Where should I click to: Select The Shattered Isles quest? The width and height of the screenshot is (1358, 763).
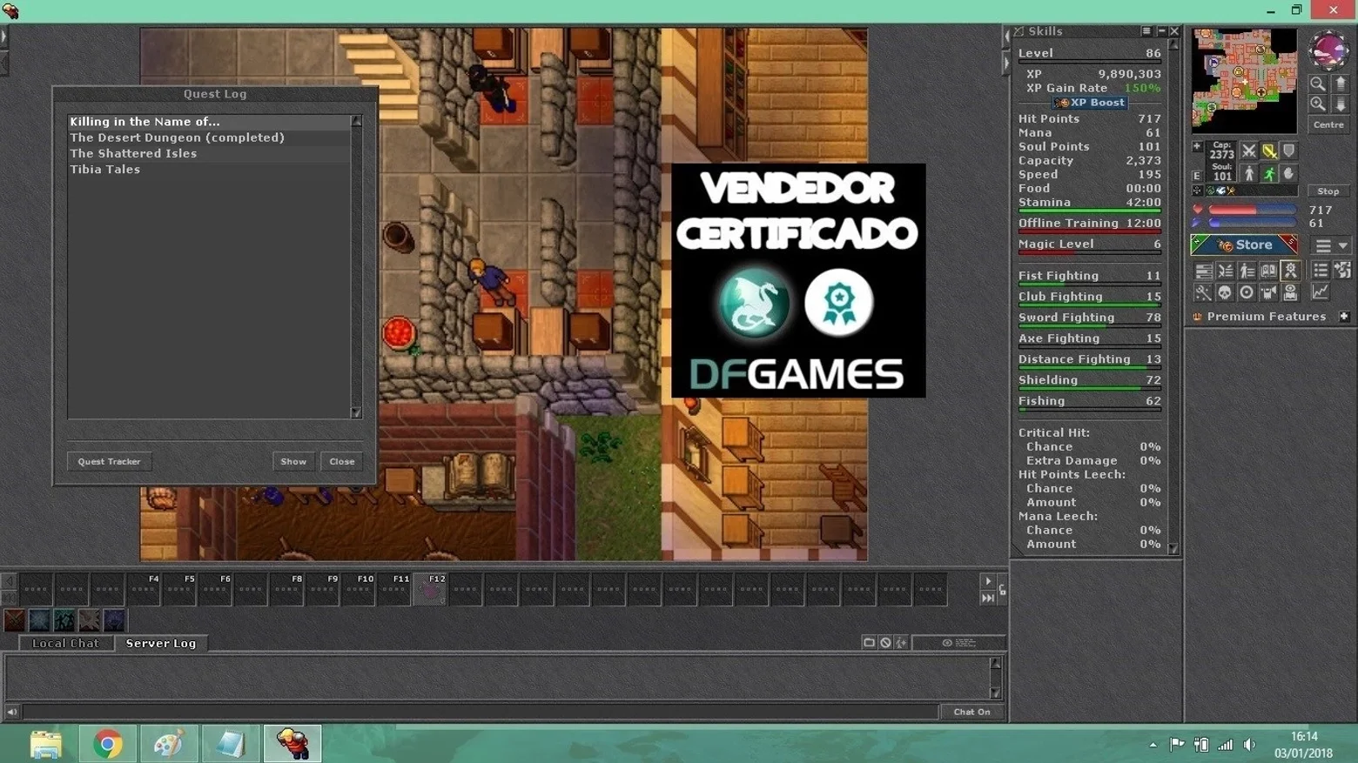(x=209, y=153)
